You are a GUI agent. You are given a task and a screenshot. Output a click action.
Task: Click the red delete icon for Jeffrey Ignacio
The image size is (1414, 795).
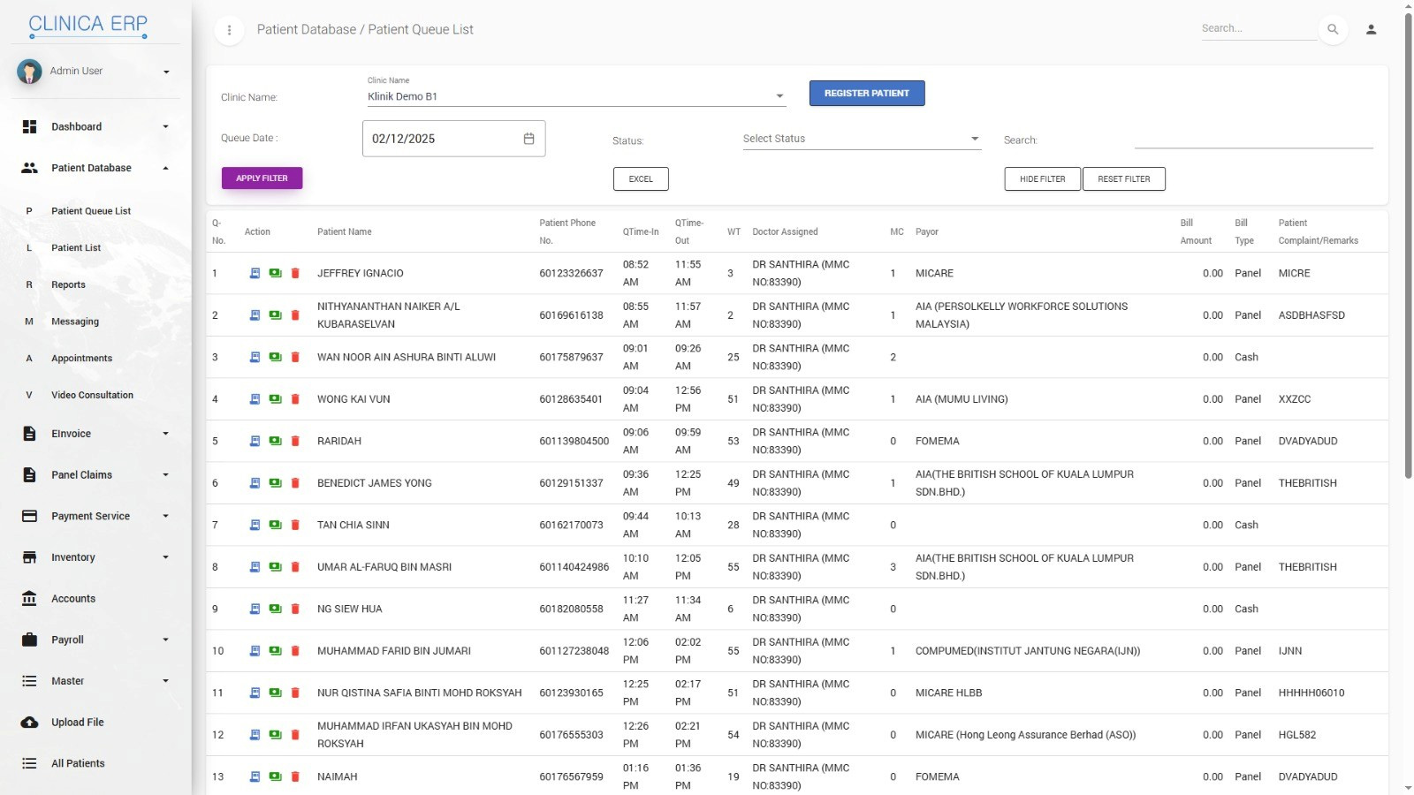point(295,274)
